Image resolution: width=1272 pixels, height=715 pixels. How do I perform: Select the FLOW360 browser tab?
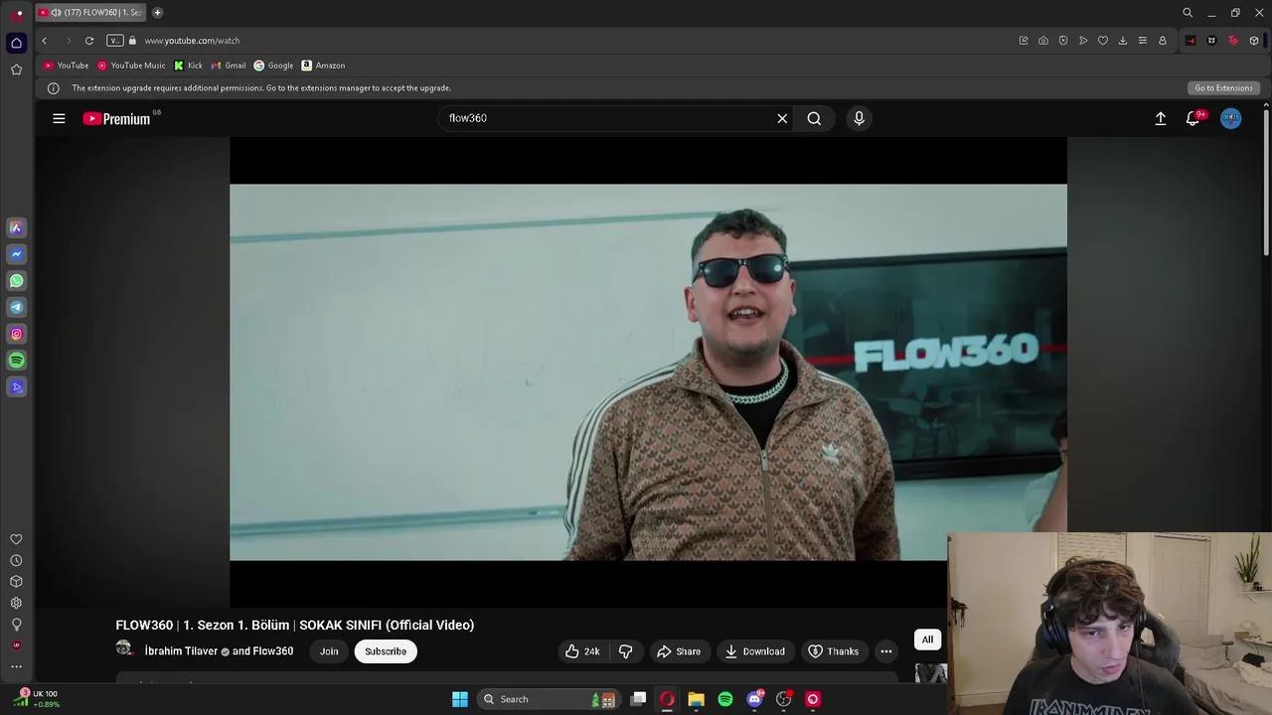pos(91,13)
